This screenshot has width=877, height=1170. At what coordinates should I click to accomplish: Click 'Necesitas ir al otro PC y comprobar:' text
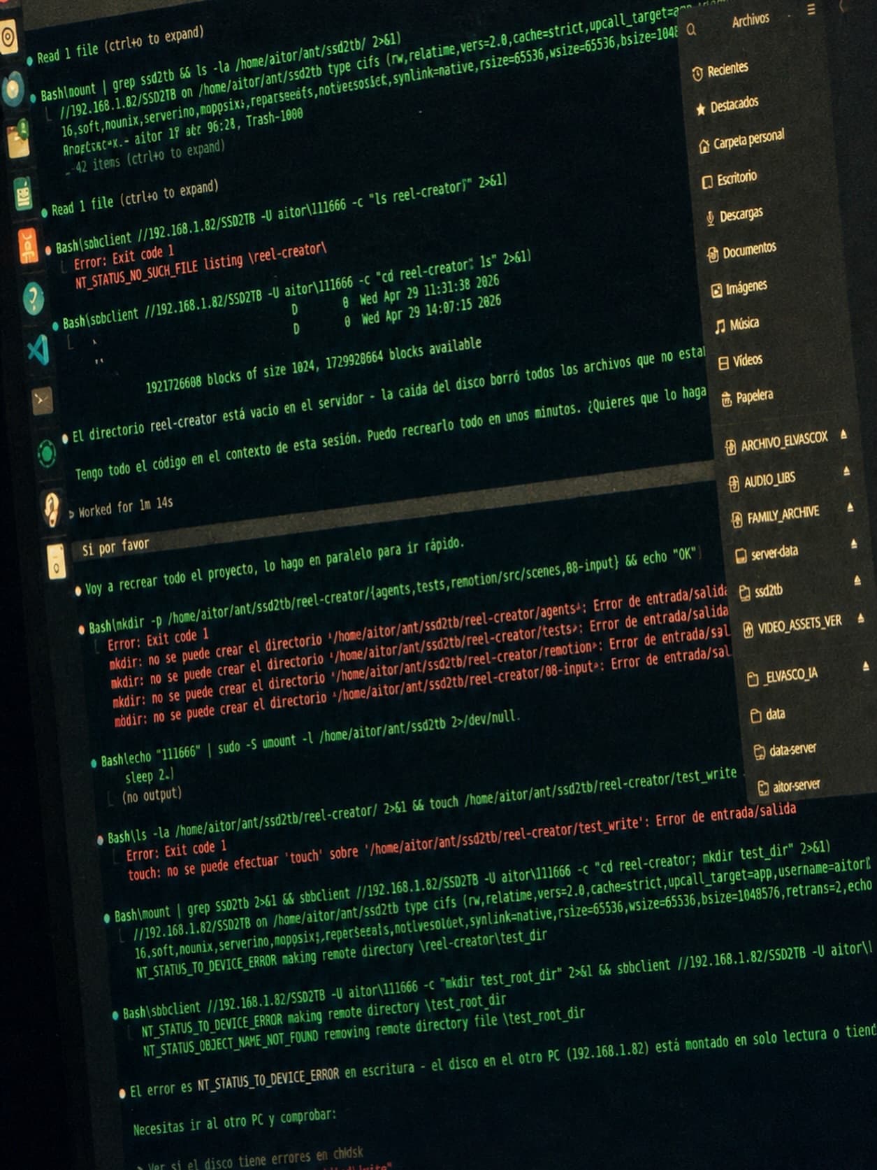tap(235, 1121)
